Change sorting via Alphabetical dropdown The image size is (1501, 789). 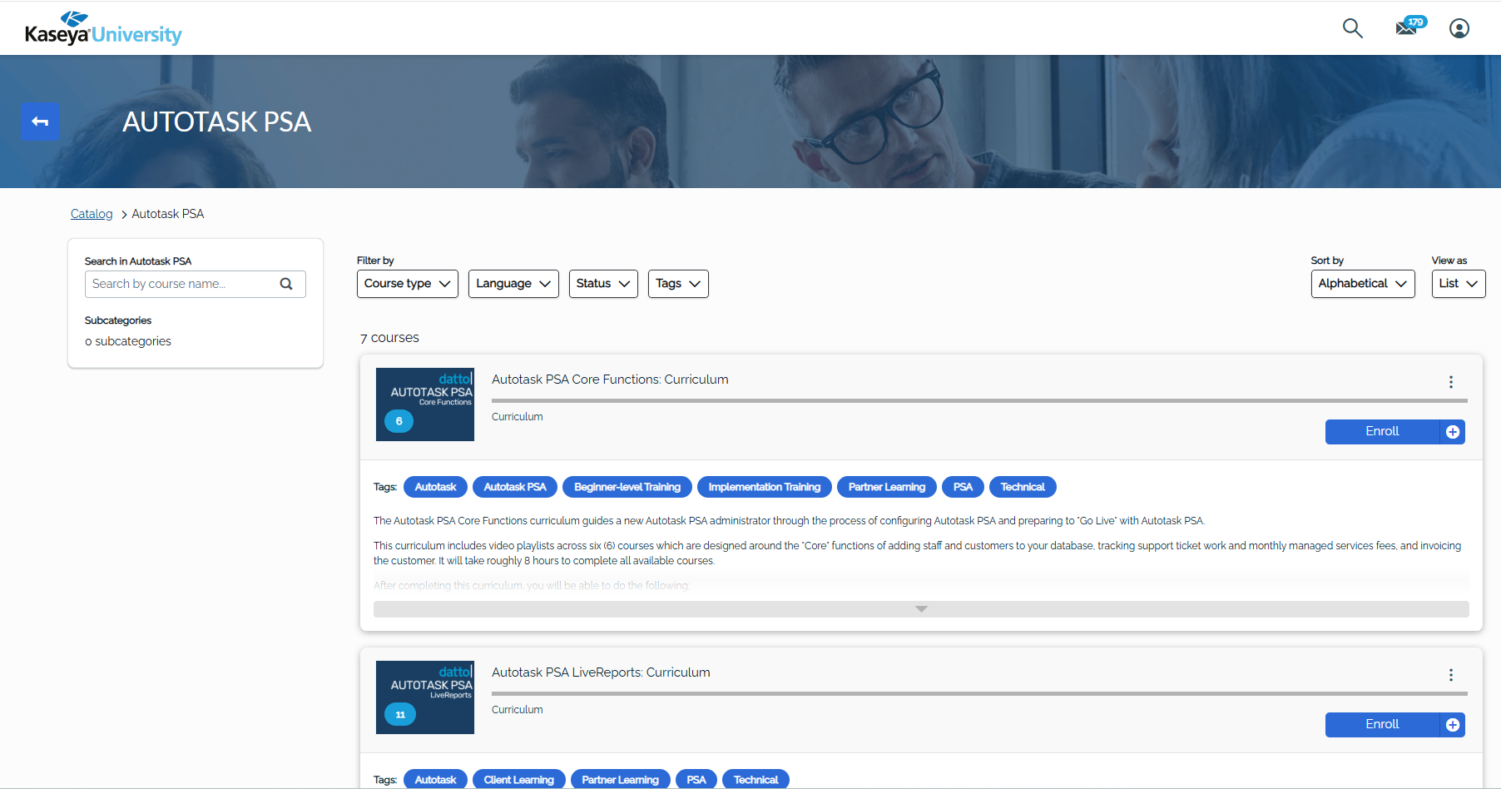(1362, 284)
